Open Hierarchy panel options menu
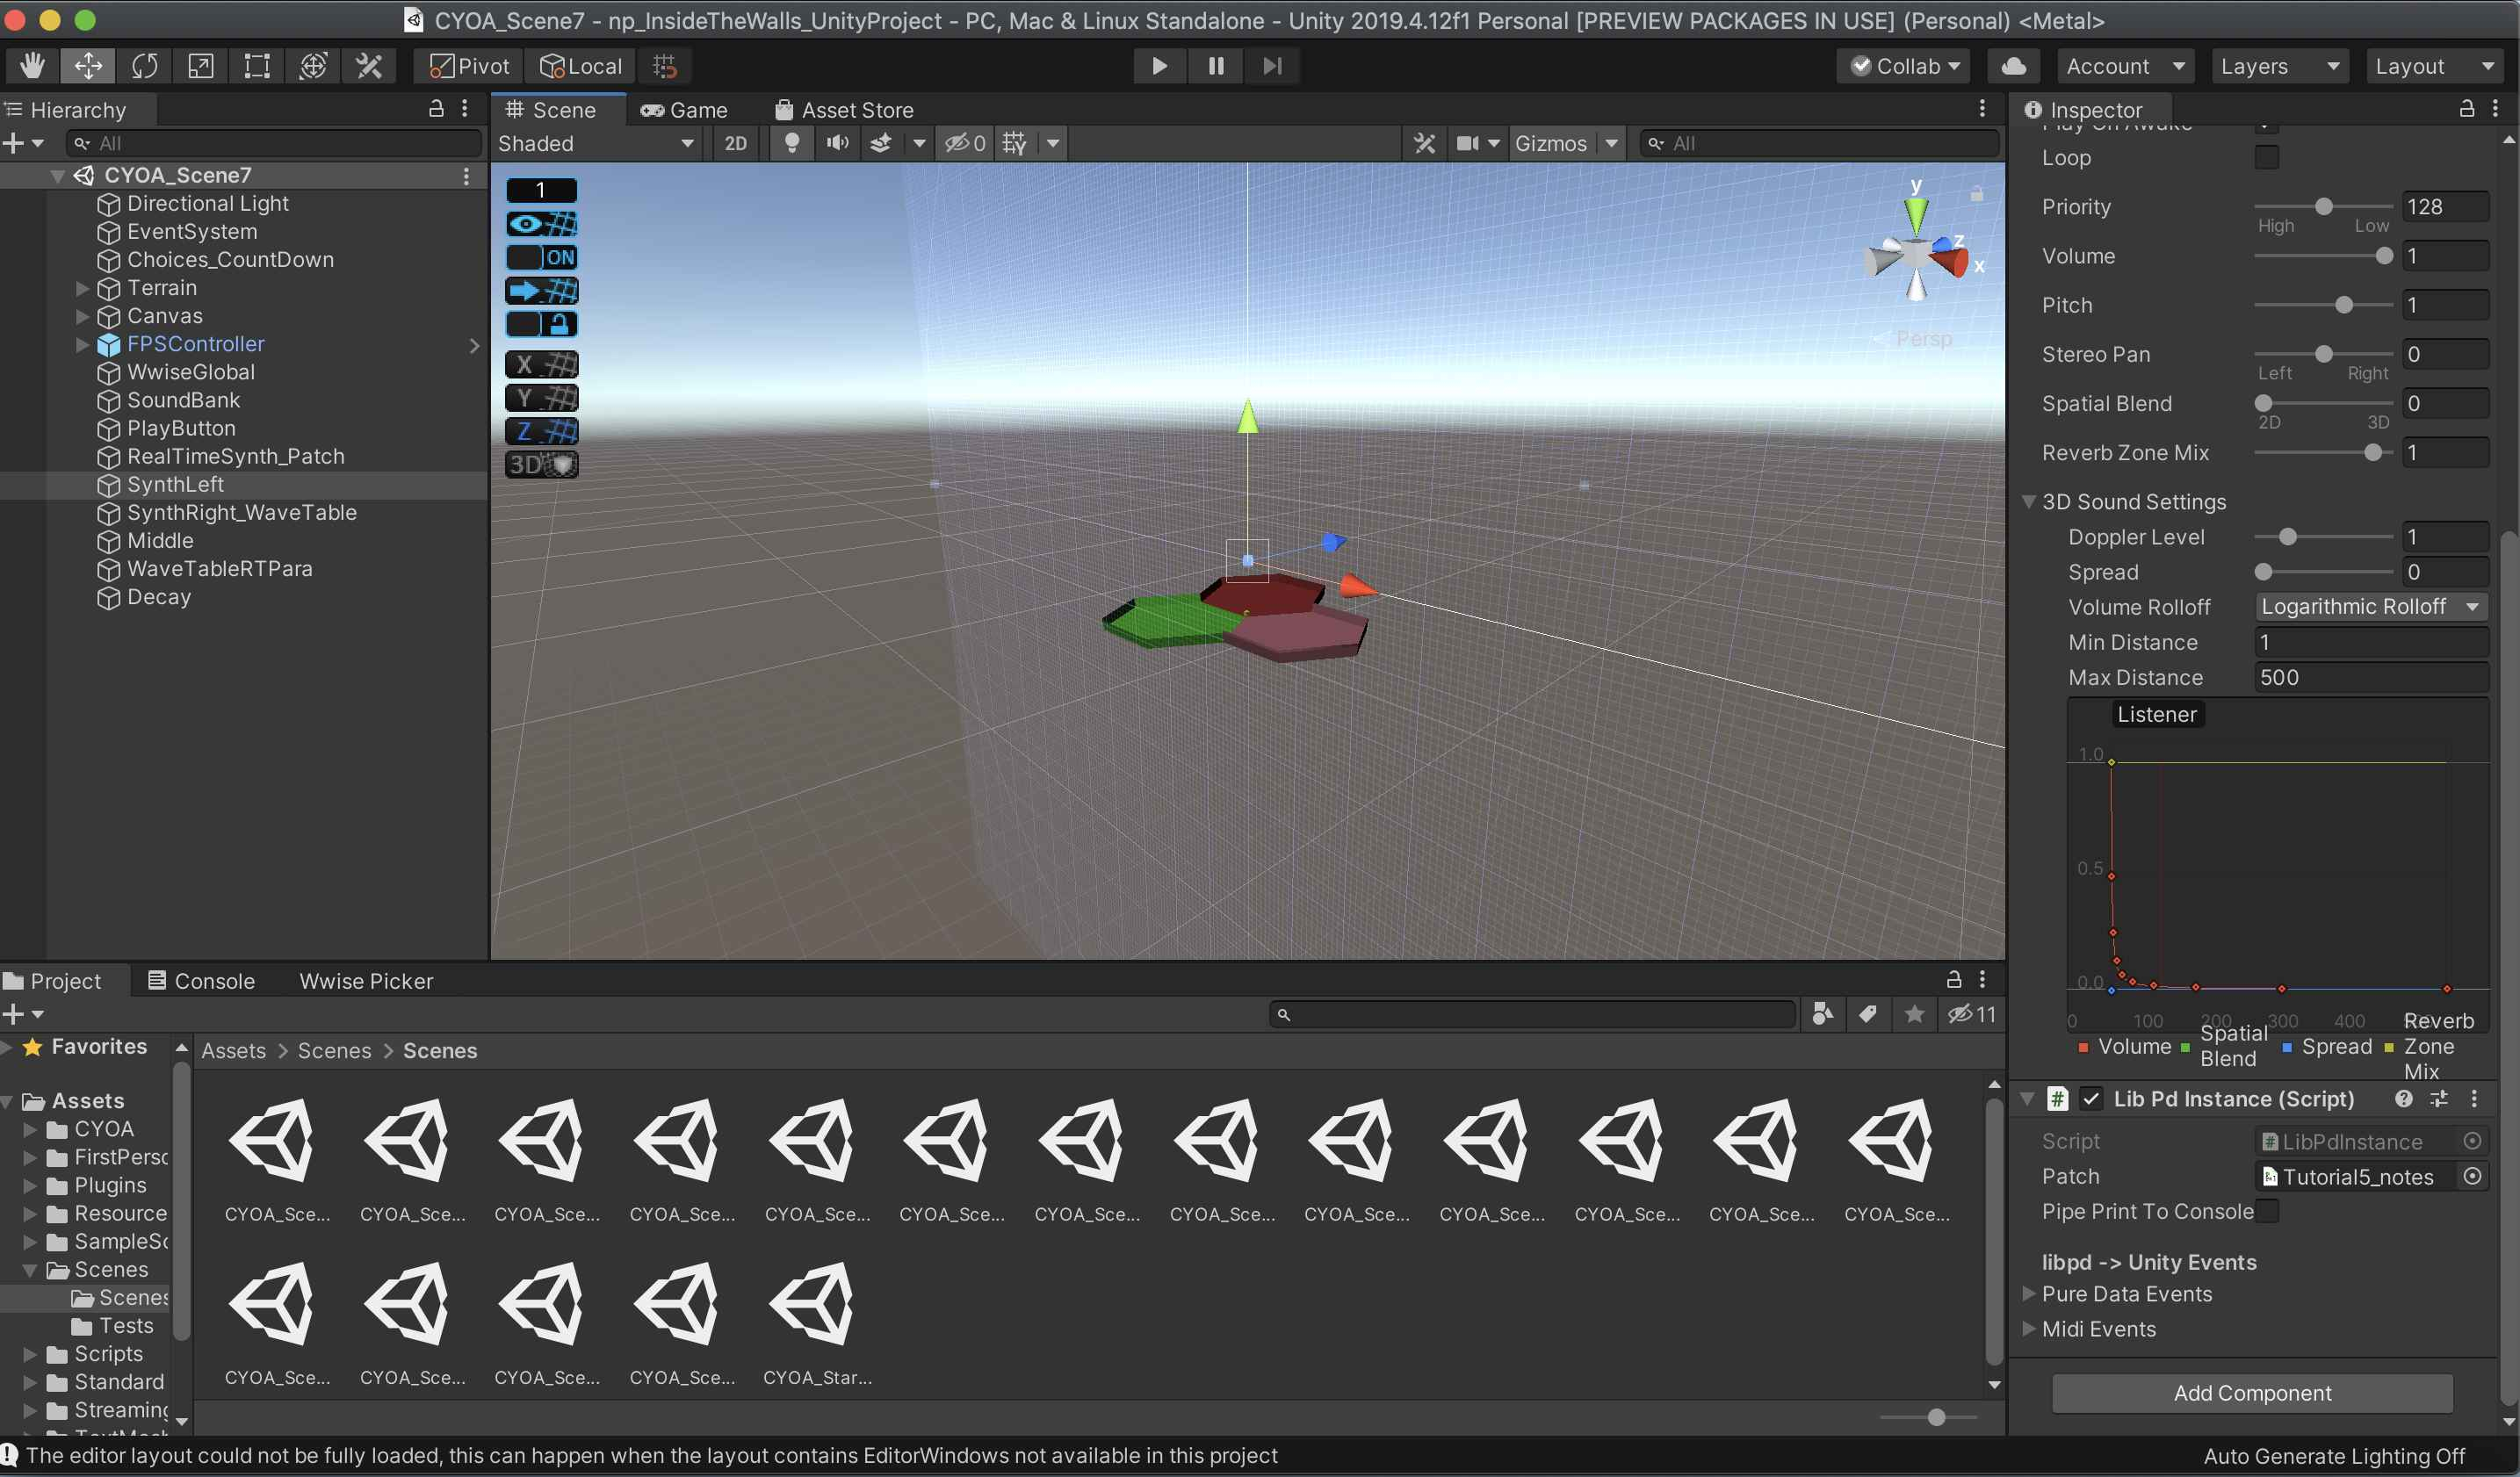The height and width of the screenshot is (1477, 2520). pos(465,108)
